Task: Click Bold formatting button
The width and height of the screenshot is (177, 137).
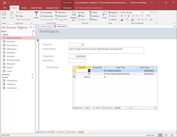Action: pos(122,16)
